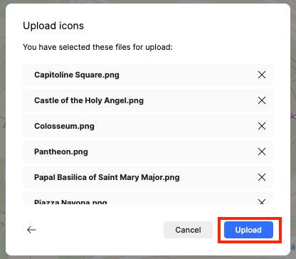Click the partially visible Piazza Navona.png entry
This screenshot has height=259, width=296.
click(x=148, y=199)
